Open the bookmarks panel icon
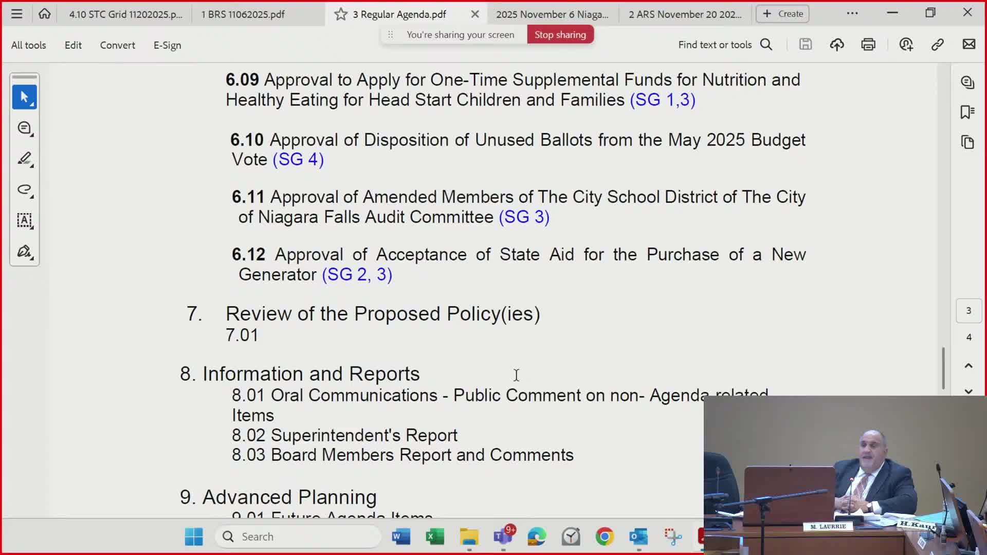 click(x=967, y=112)
